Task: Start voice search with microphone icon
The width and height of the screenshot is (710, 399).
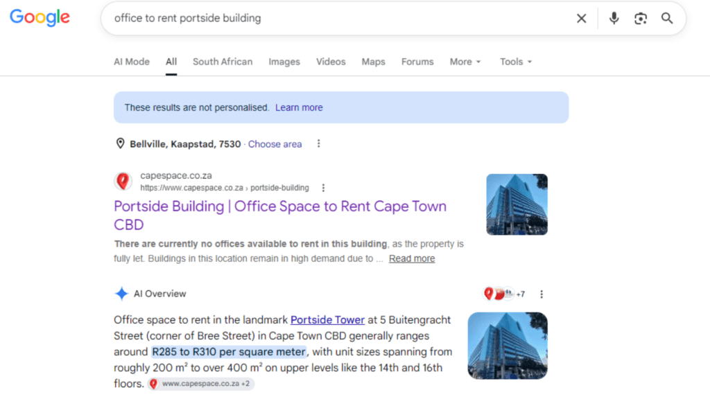Action: pyautogui.click(x=614, y=18)
